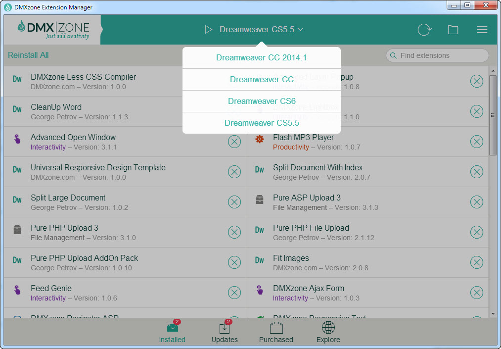
Task: Remove DMXzone Lightbox extension
Action: click(x=476, y=111)
